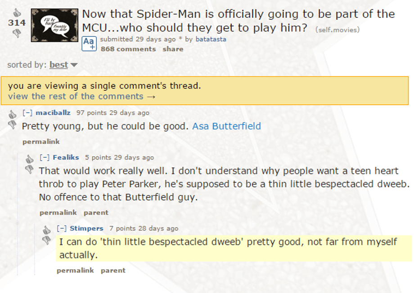
Task: Open the 868 comments link
Action: [x=128, y=49]
